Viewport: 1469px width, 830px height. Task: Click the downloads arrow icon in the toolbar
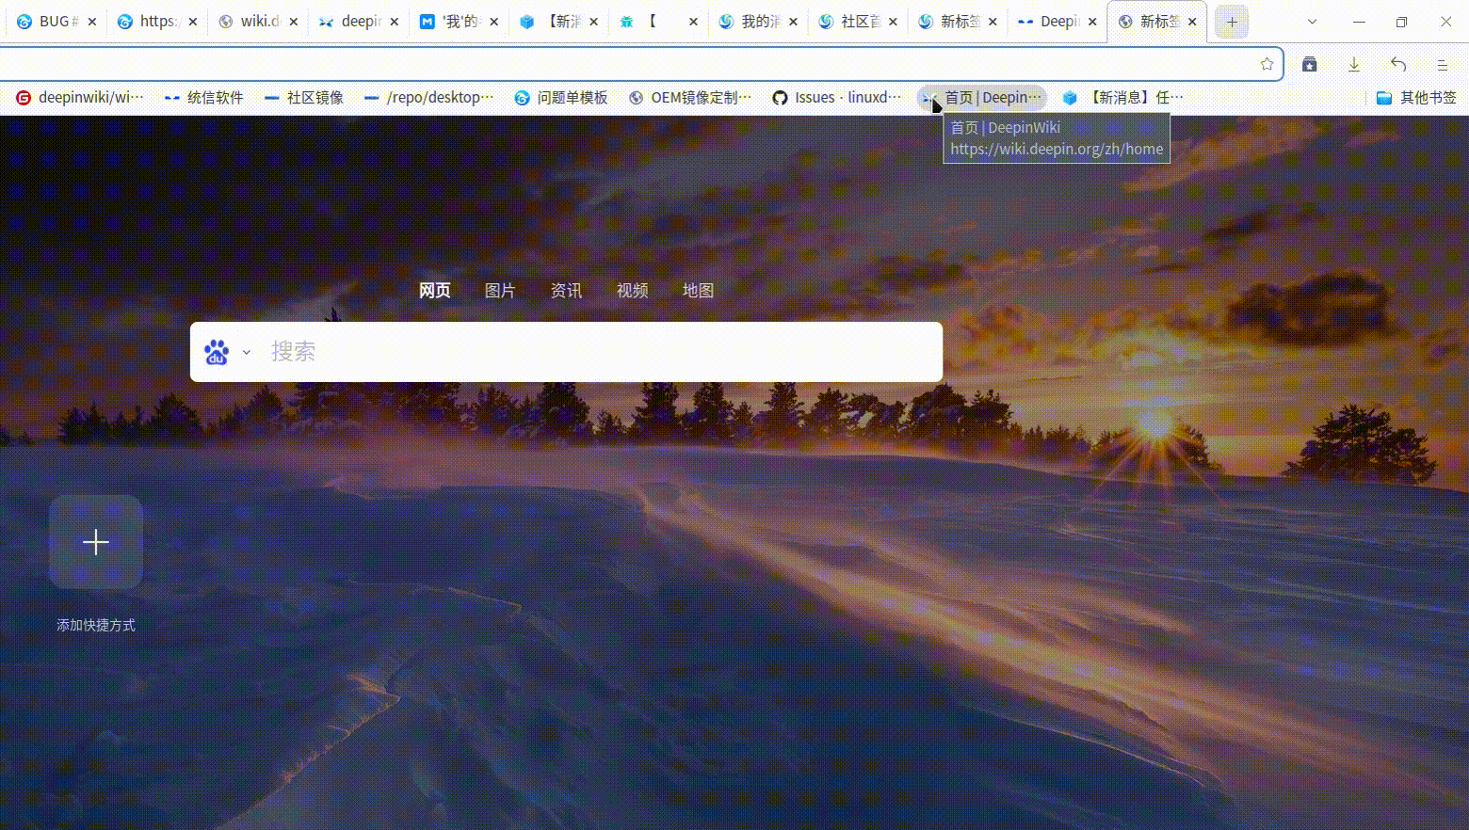click(x=1354, y=64)
